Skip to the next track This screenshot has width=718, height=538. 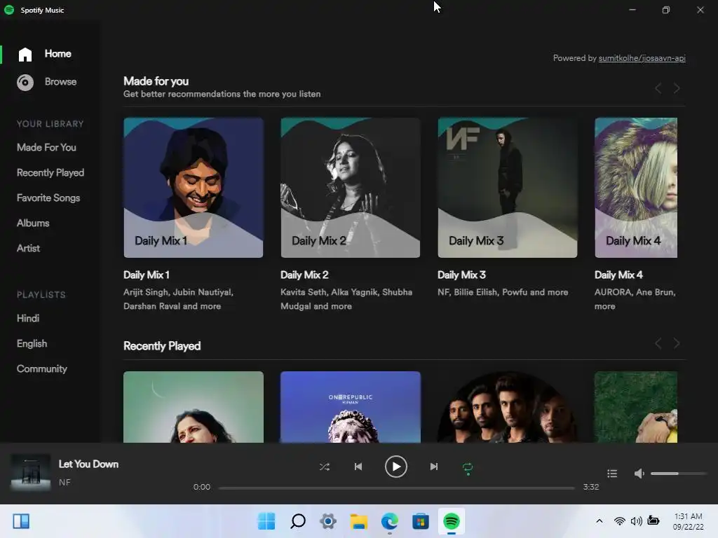[433, 467]
